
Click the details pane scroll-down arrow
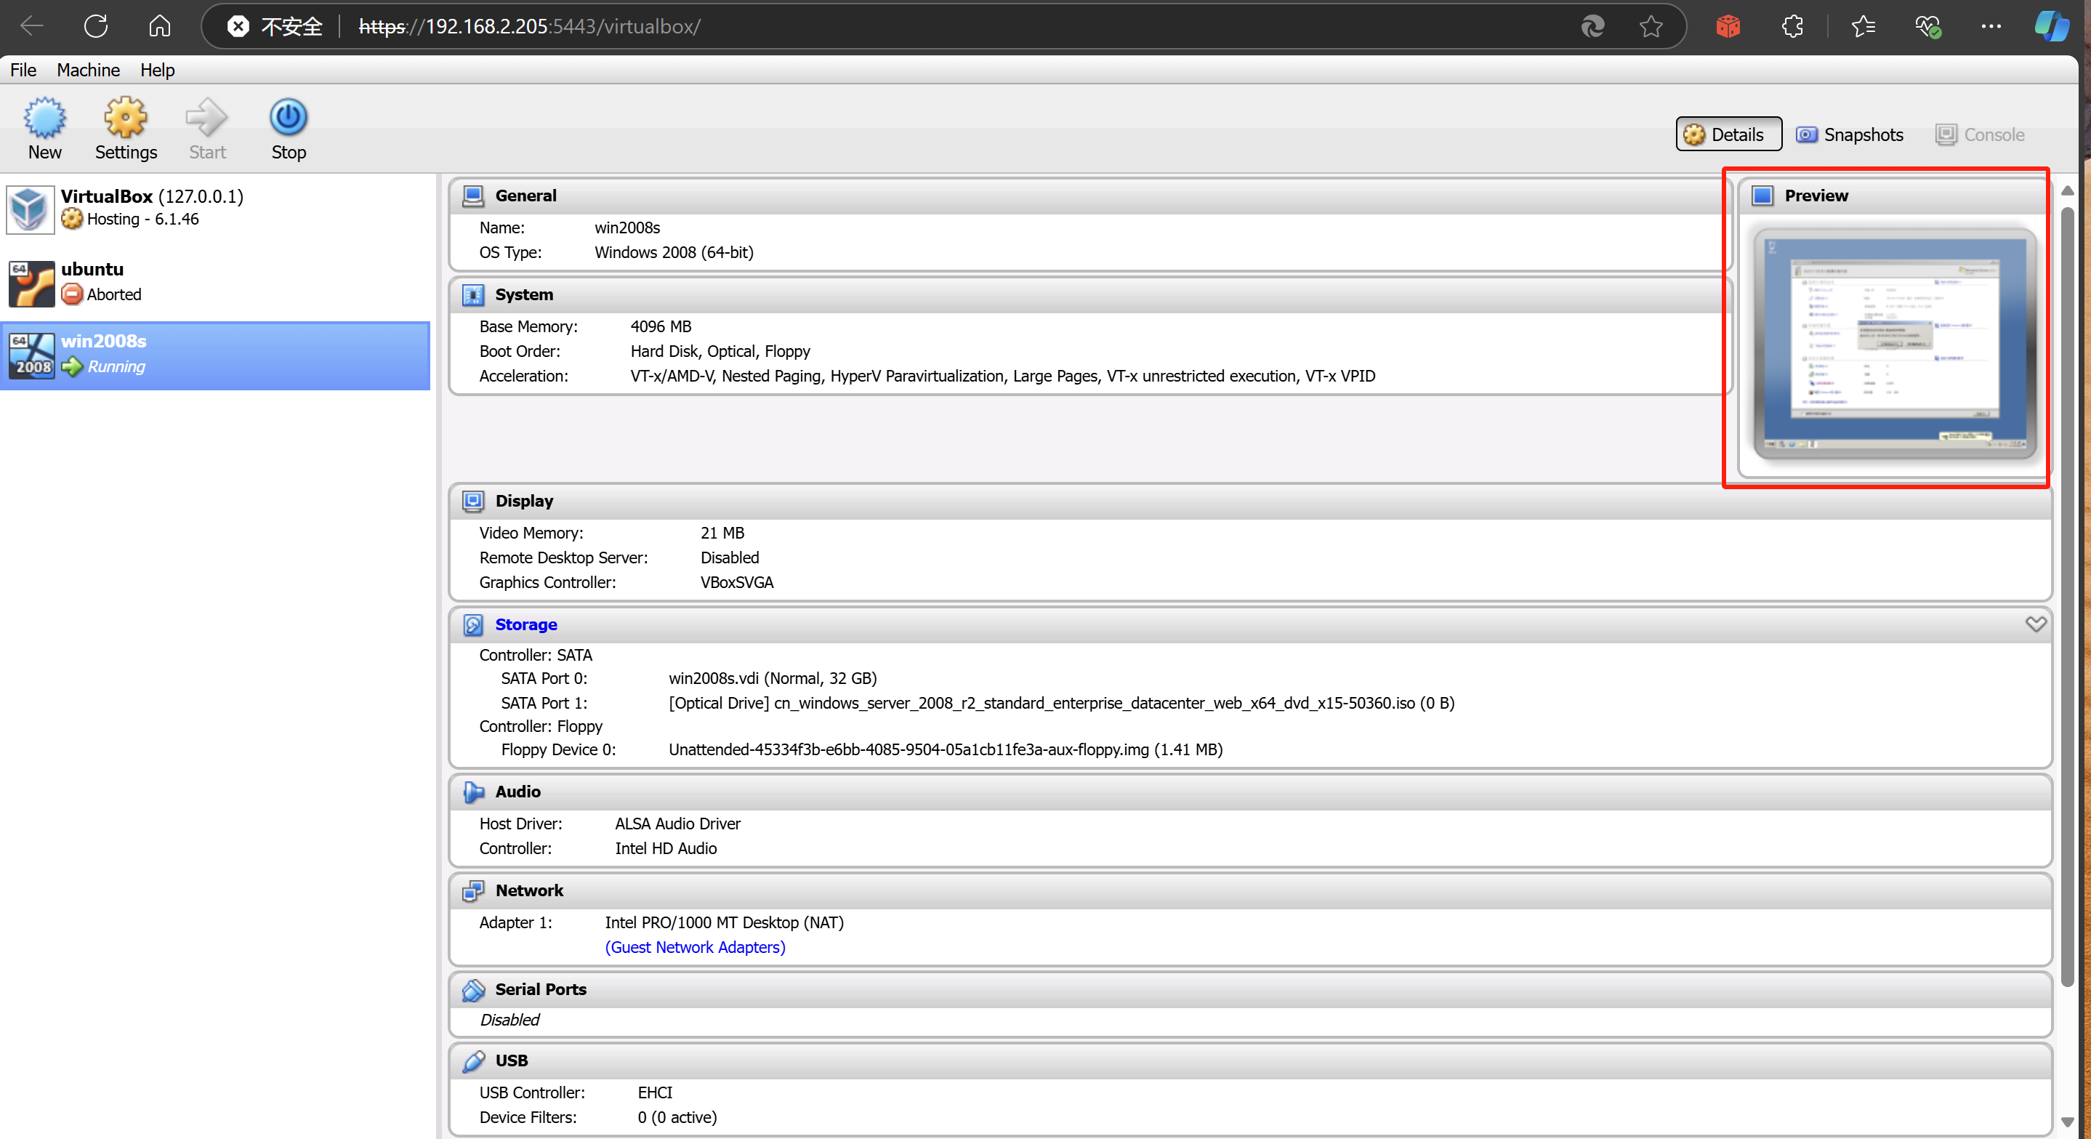[2066, 1122]
